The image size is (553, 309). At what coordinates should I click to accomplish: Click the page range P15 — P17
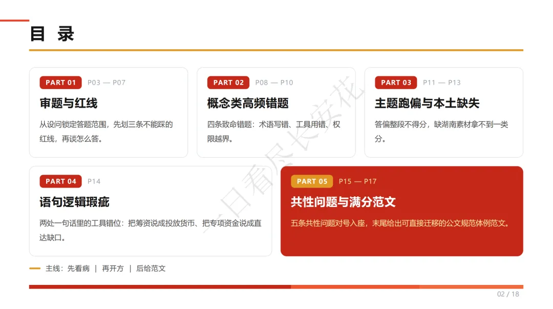(357, 181)
